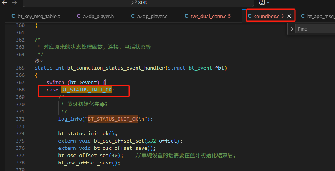
Task: Click bt_connction_status_event_handler function name
Action: click(x=116, y=68)
